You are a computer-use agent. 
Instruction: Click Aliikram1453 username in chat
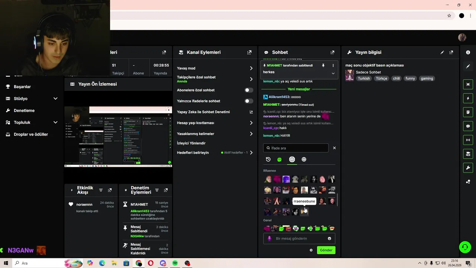[x=279, y=97]
